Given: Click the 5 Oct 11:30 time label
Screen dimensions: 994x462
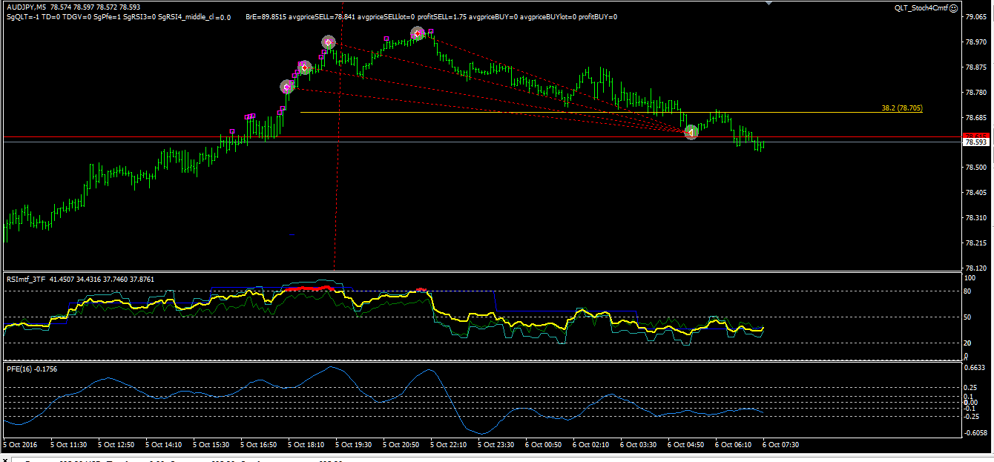Looking at the screenshot, I should [69, 445].
